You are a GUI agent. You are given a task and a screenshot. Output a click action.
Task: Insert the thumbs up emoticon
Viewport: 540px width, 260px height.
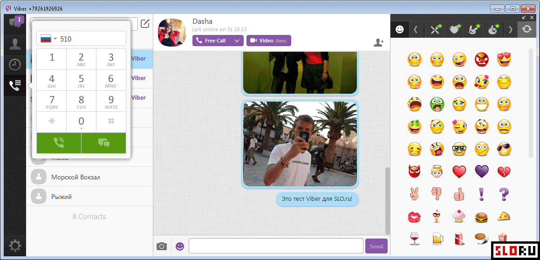tap(459, 194)
